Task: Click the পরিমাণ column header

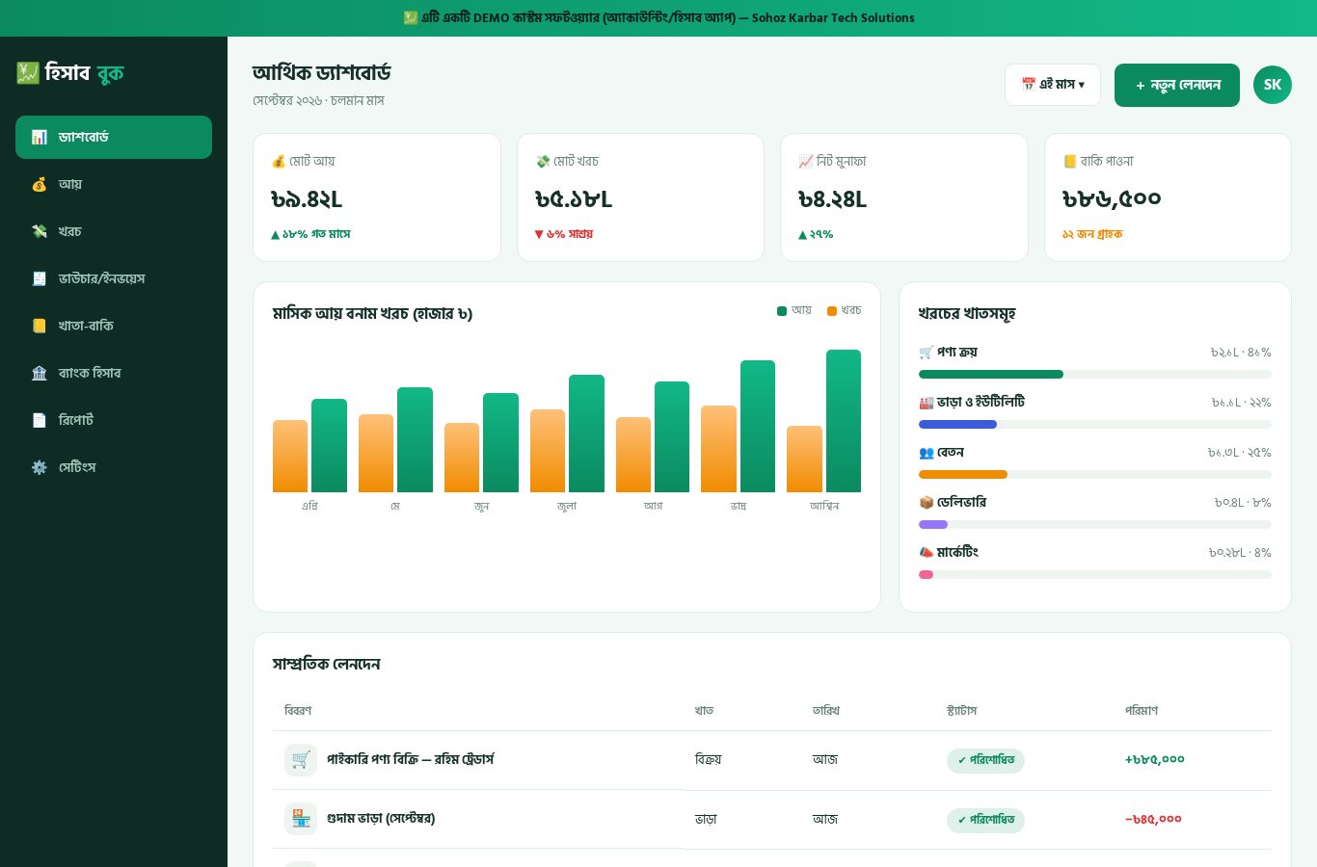Action: 1142,711
